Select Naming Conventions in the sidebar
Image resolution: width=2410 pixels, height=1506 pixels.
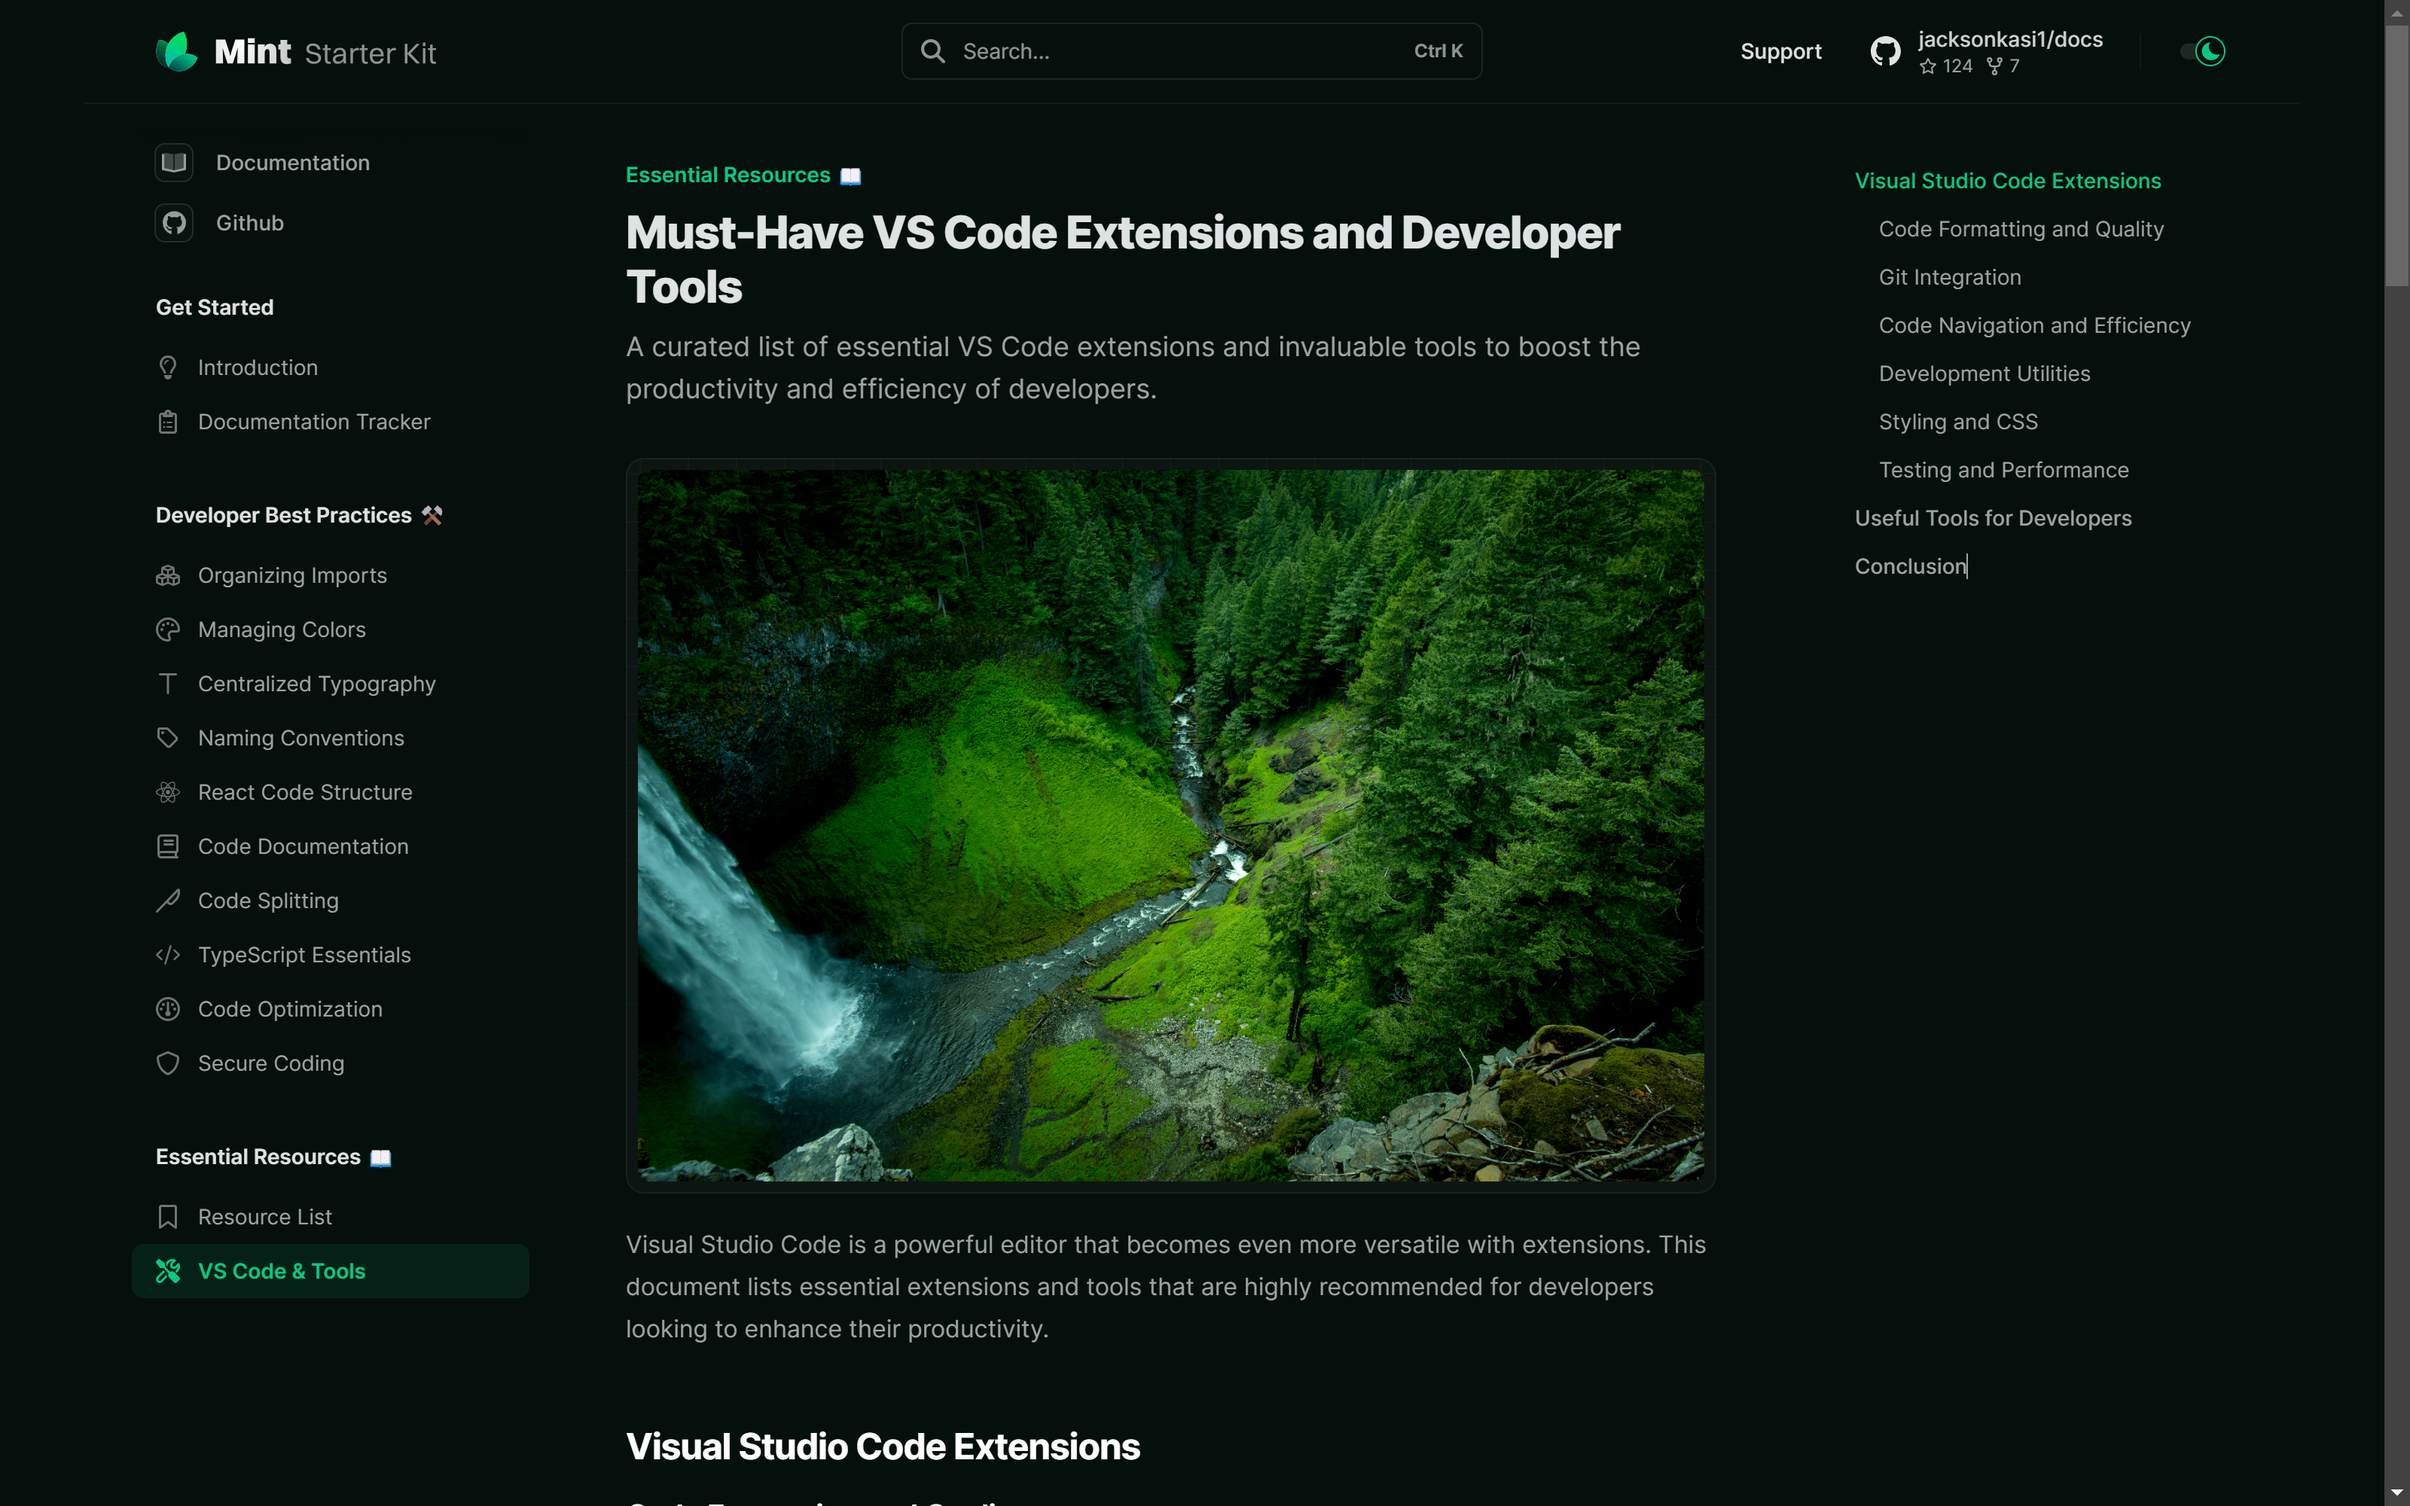(300, 738)
